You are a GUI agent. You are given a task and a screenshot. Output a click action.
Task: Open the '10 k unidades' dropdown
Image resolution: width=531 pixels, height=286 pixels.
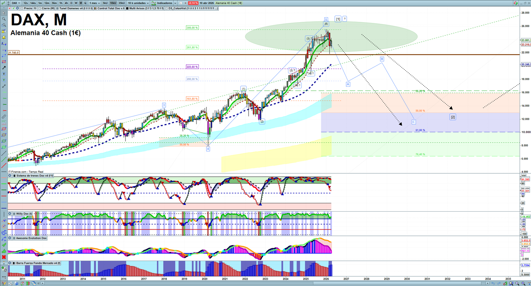pos(138,3)
